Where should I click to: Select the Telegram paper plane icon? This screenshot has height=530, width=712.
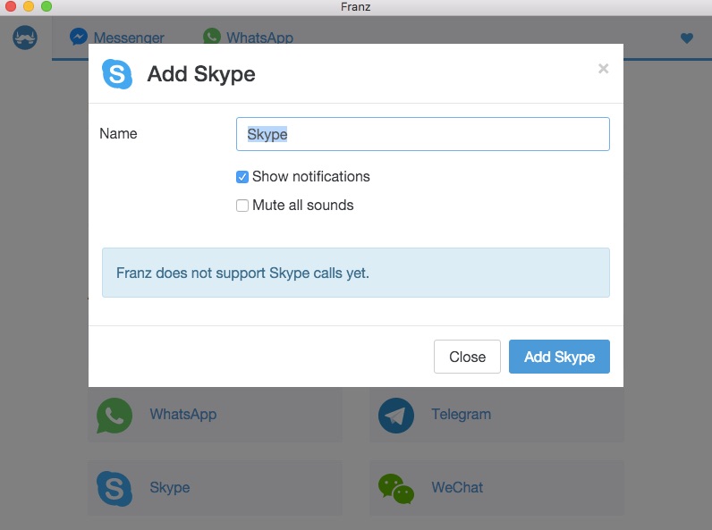pos(396,416)
